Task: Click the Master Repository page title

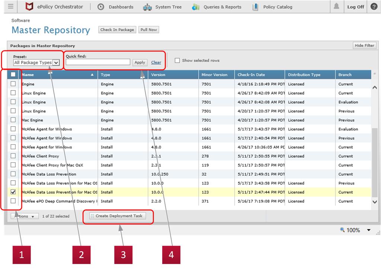Action: point(51,30)
